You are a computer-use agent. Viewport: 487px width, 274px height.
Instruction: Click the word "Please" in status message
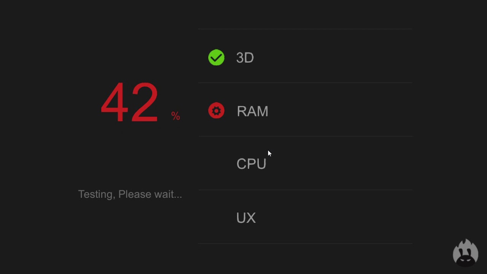[134, 194]
